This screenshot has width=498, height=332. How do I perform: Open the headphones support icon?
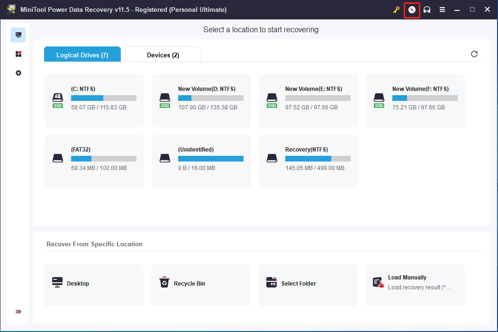coord(427,10)
